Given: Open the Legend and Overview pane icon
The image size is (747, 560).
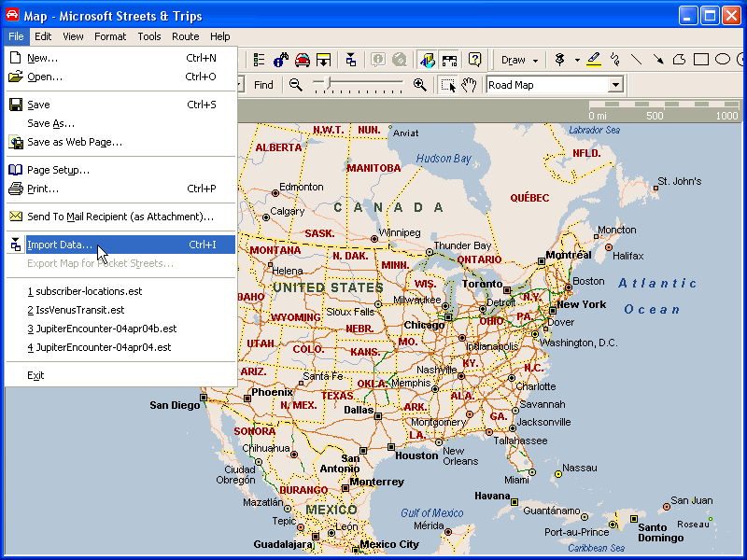Looking at the screenshot, I should pyautogui.click(x=260, y=60).
